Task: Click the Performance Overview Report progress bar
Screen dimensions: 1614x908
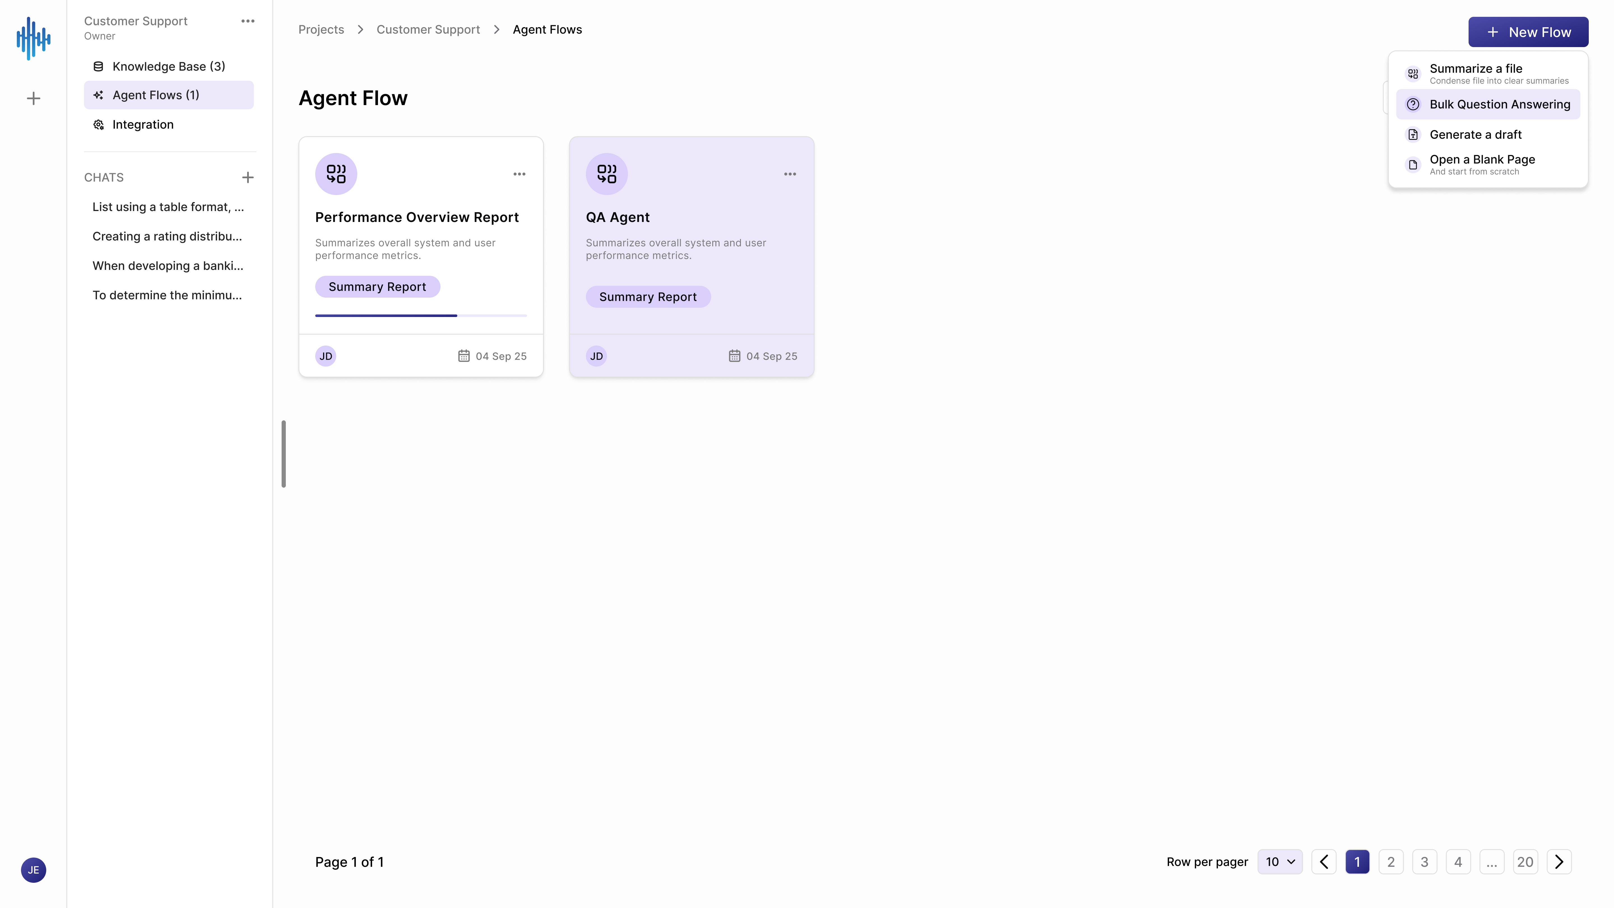Action: click(421, 315)
